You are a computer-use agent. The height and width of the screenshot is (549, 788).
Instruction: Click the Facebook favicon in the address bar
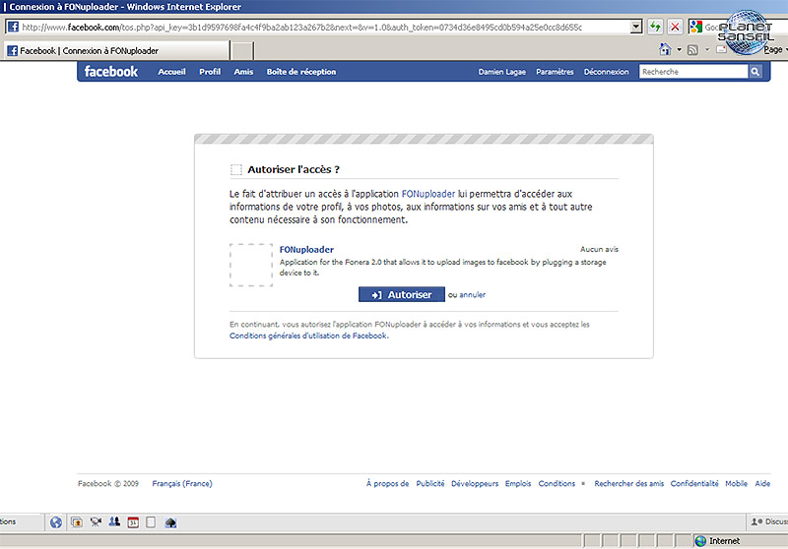[13, 27]
